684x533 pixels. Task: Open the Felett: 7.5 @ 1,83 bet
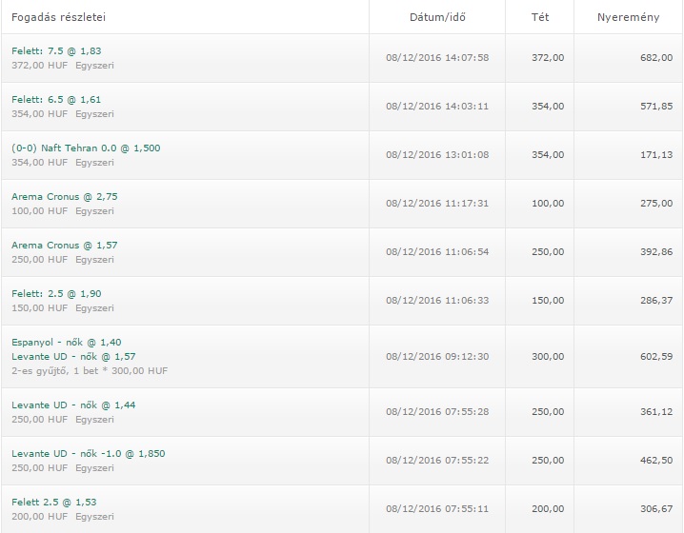pos(54,50)
